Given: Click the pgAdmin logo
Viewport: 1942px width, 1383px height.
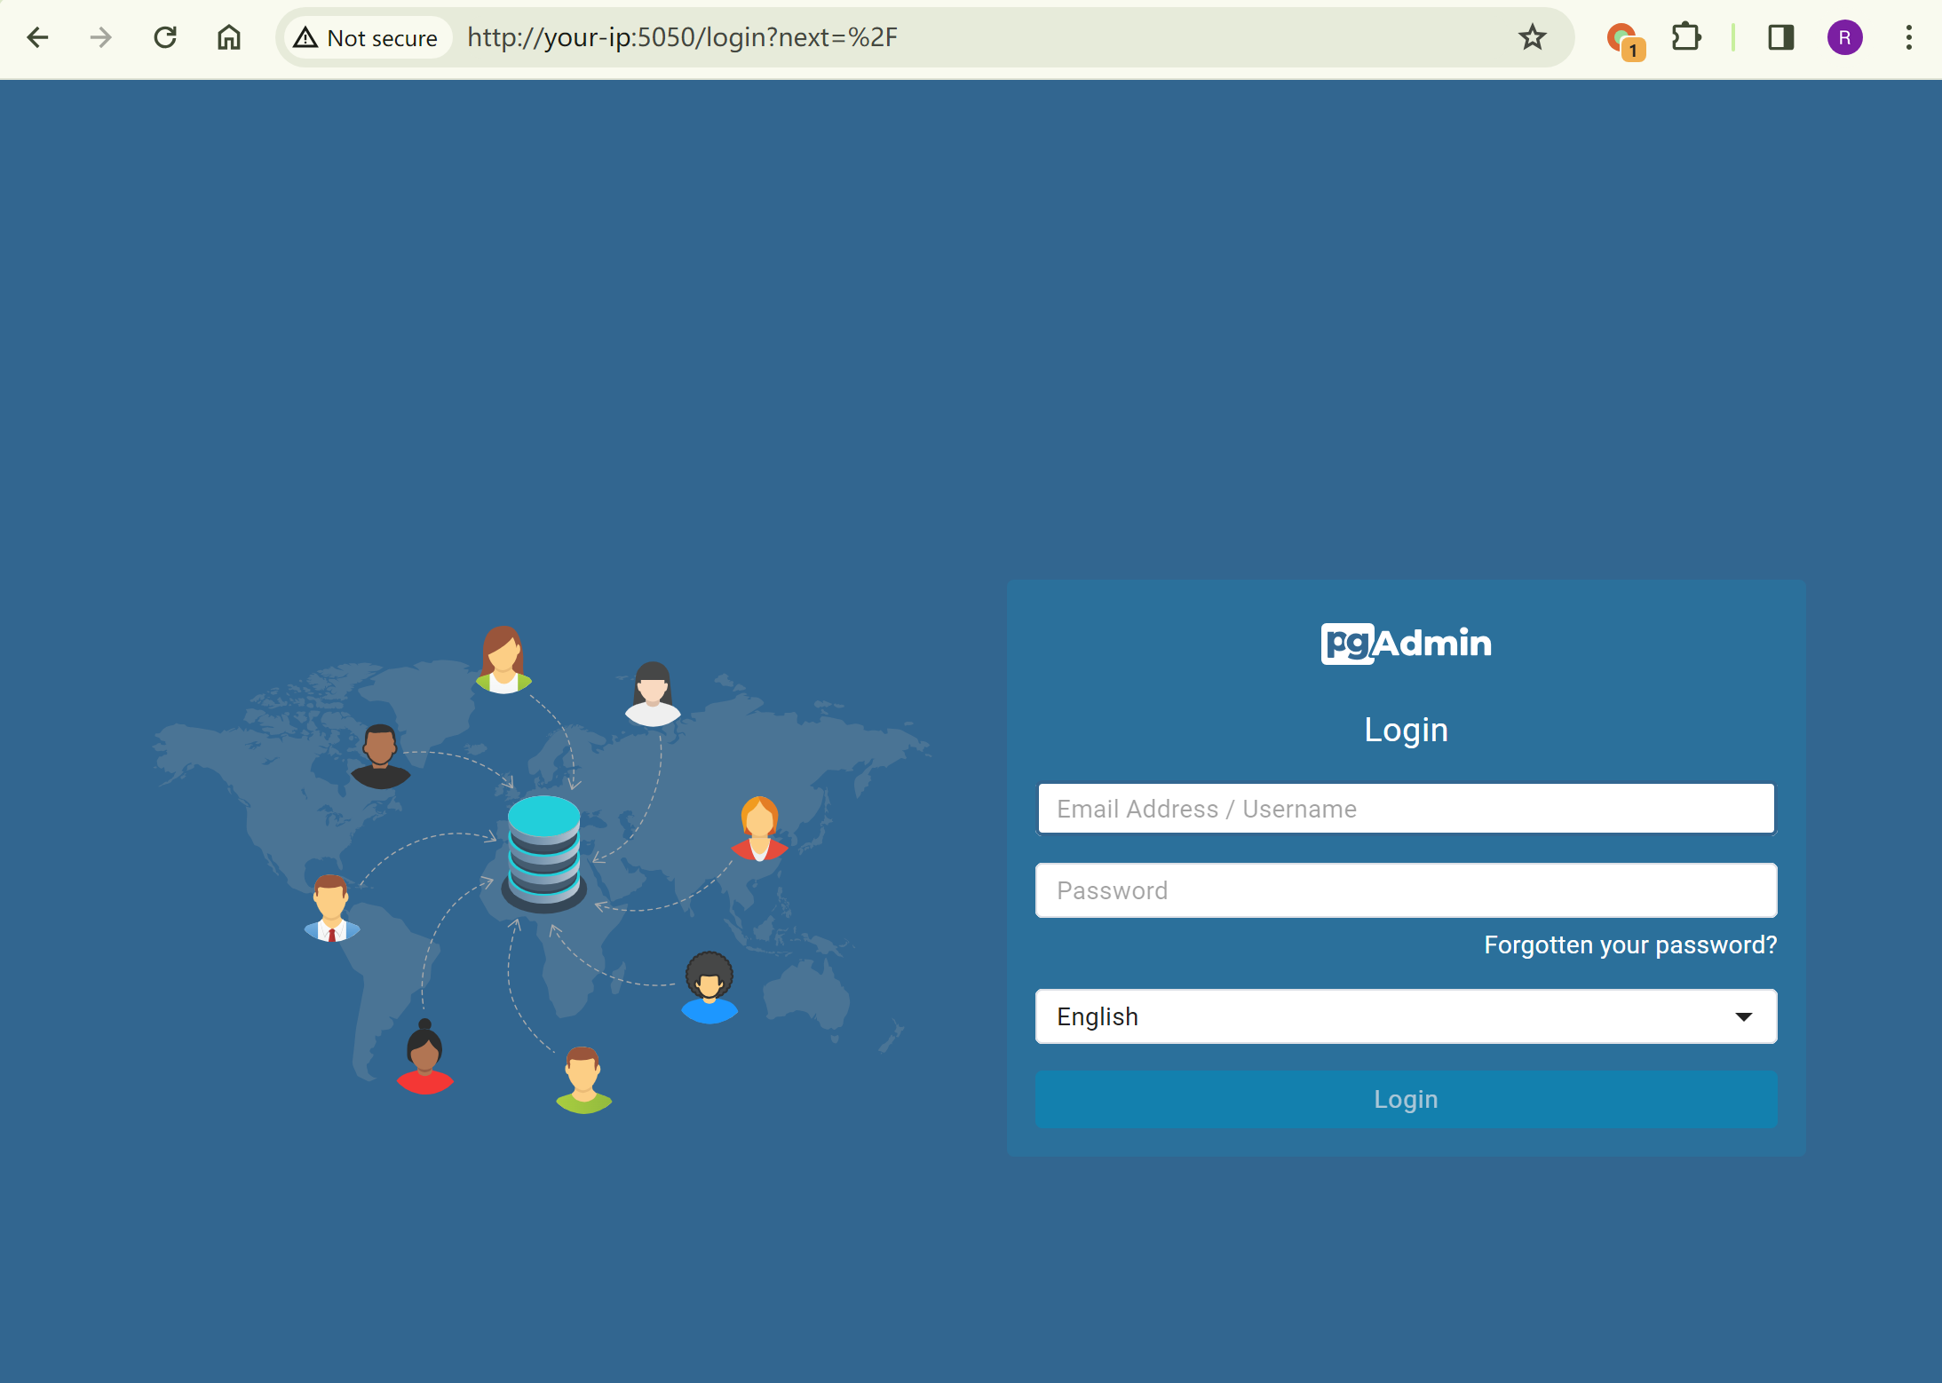Looking at the screenshot, I should tap(1406, 643).
